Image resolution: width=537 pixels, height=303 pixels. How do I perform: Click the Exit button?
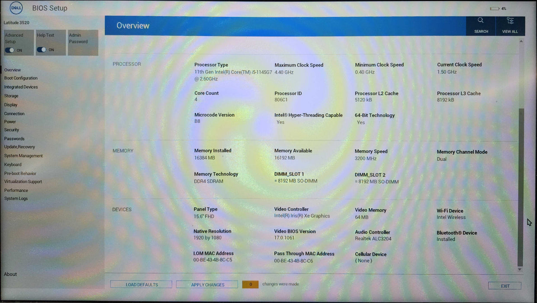[x=505, y=286]
